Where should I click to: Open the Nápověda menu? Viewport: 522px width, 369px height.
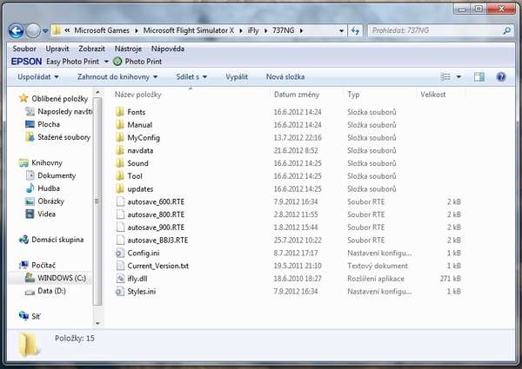click(168, 49)
